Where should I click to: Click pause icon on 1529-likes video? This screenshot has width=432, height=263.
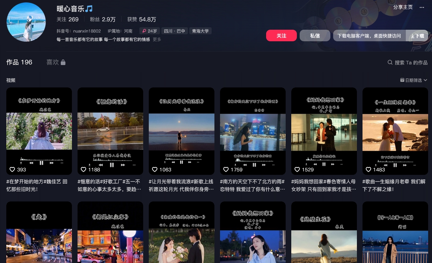pos(324,164)
